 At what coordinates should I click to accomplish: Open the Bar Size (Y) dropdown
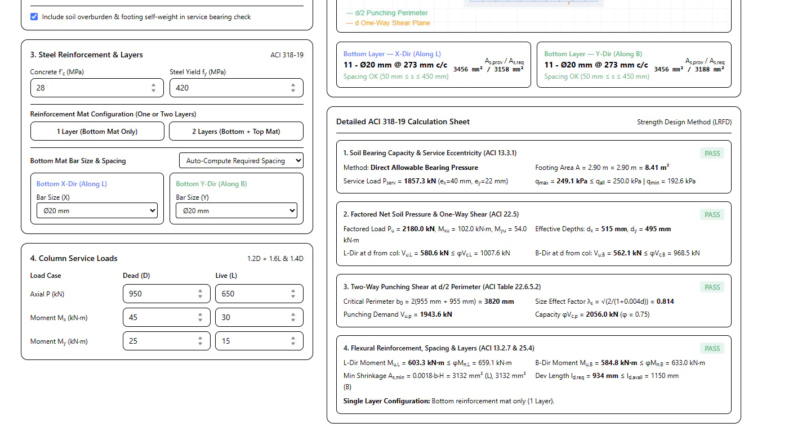(x=237, y=211)
